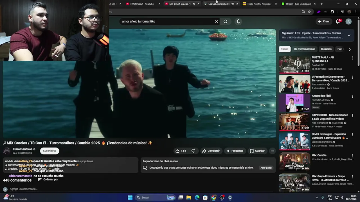360x202 pixels.
Task: Click Compartir to share the video
Action: pos(211,151)
